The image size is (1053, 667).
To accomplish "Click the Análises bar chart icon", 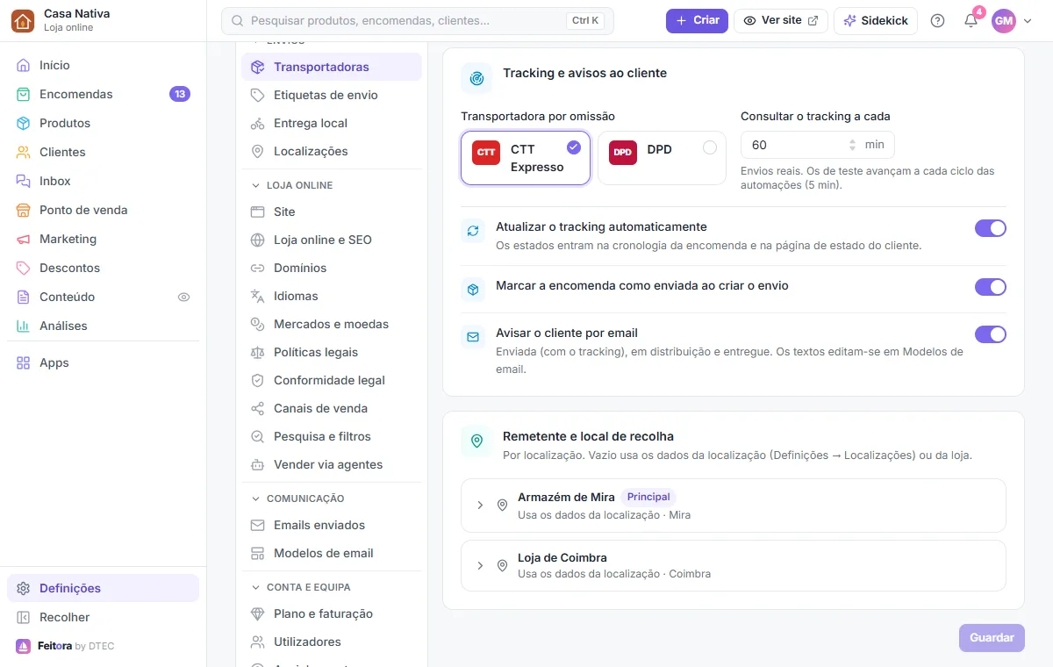I will click(x=24, y=326).
